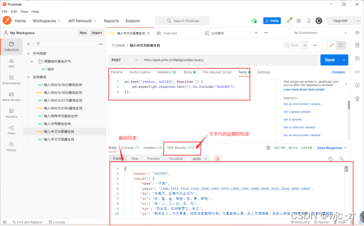
Task: Open the API Network dropdown
Action: pos(82,21)
